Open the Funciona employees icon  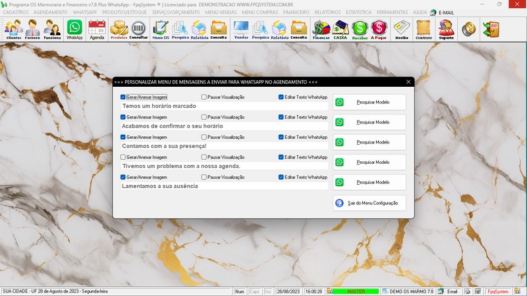coord(52,30)
